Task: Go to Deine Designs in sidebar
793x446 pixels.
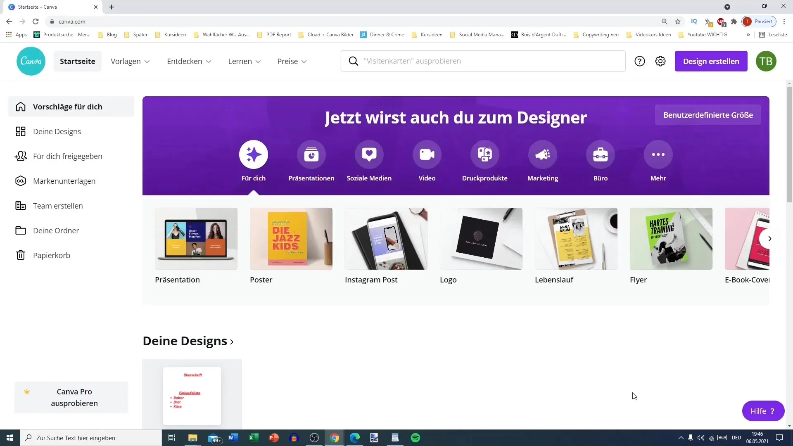Action: pyautogui.click(x=71, y=131)
